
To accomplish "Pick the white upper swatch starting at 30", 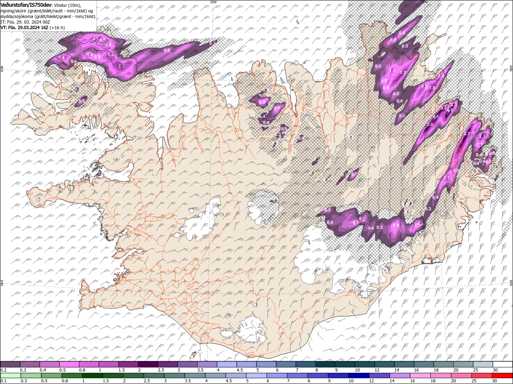I will [502, 364].
